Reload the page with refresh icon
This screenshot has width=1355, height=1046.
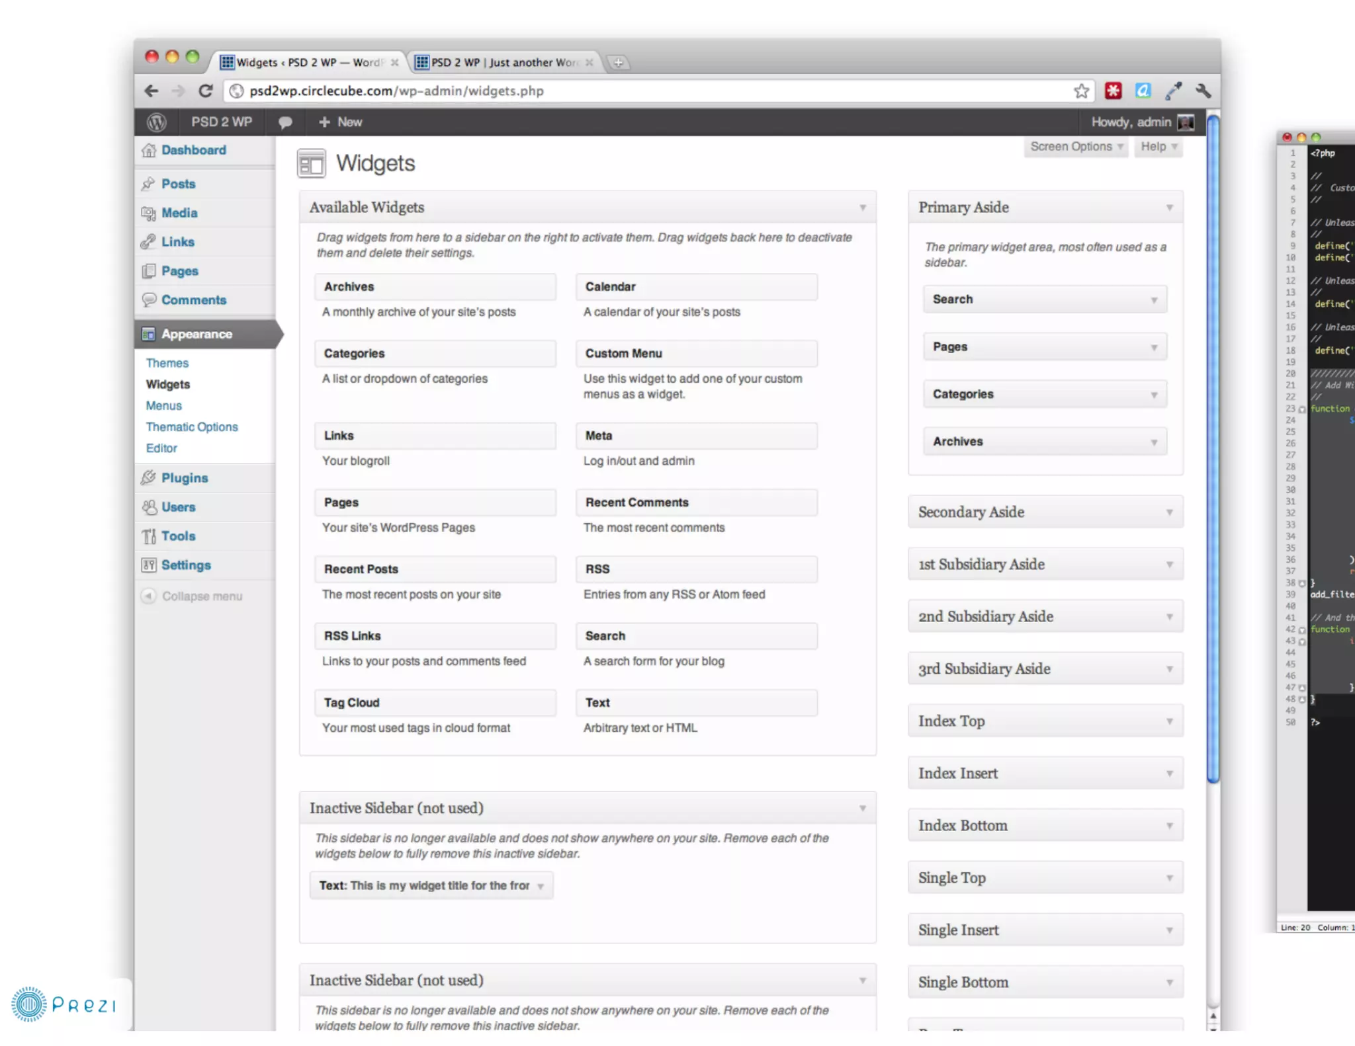point(206,91)
